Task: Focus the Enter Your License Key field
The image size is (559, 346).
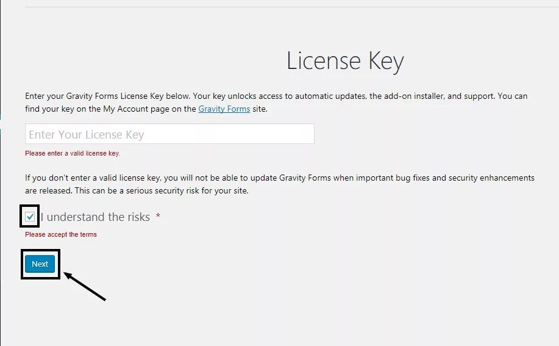Action: point(169,134)
